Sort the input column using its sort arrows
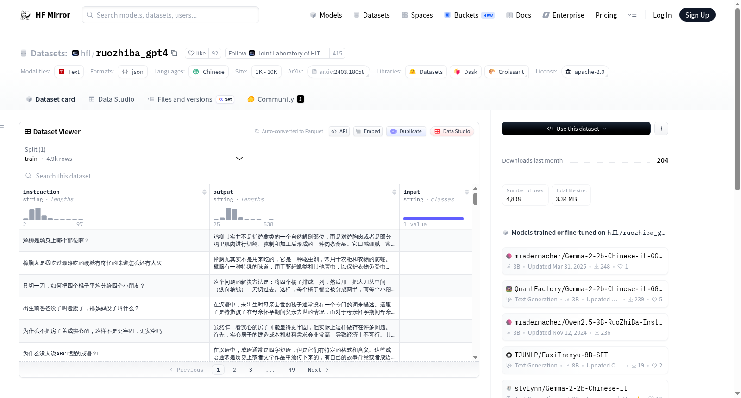The height and width of the screenshot is (398, 741). (467, 192)
